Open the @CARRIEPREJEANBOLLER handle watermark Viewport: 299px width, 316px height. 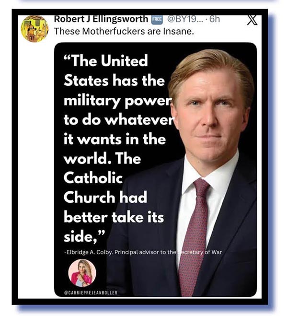point(91,293)
